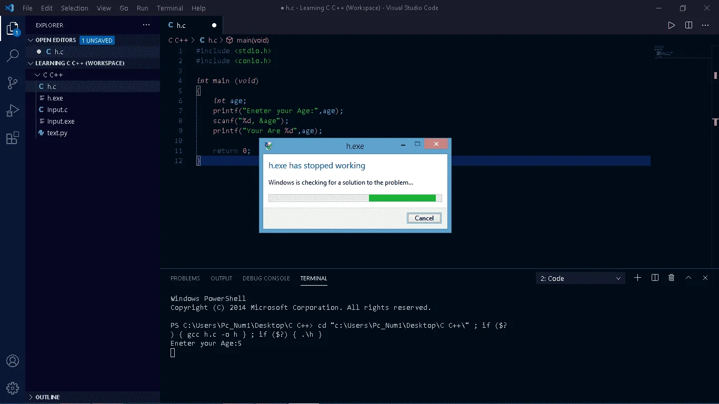
Task: Close the terminal panel
Action: (705, 278)
